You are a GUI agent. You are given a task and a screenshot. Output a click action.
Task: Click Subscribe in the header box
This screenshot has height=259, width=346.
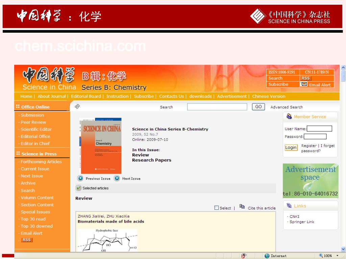[278, 84]
